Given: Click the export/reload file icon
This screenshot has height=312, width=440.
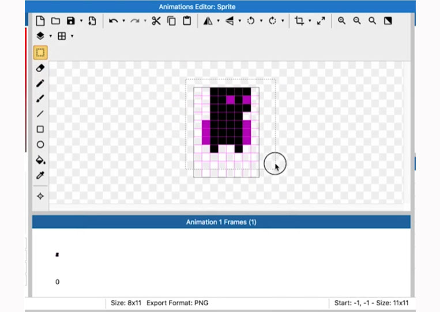Looking at the screenshot, I should coord(92,21).
